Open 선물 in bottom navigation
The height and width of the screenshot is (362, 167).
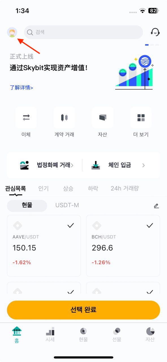pyautogui.click(x=117, y=335)
